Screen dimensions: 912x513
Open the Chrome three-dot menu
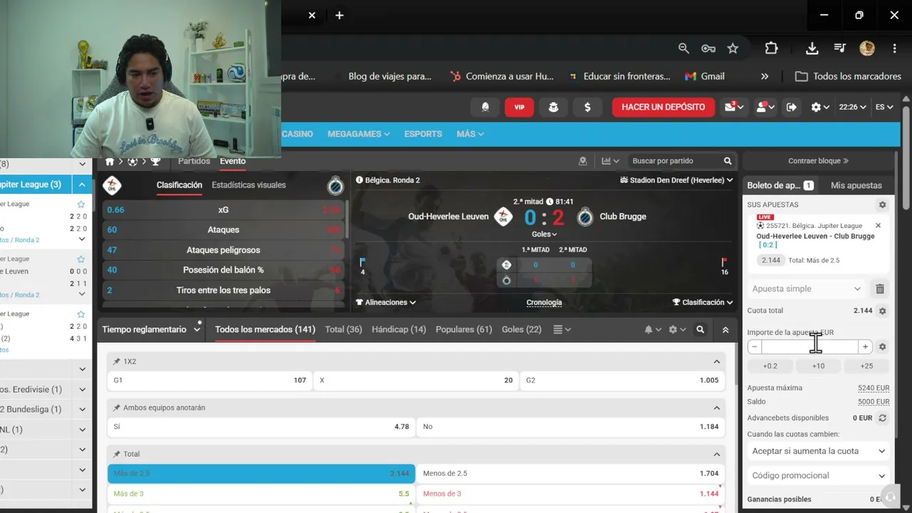pyautogui.click(x=894, y=48)
